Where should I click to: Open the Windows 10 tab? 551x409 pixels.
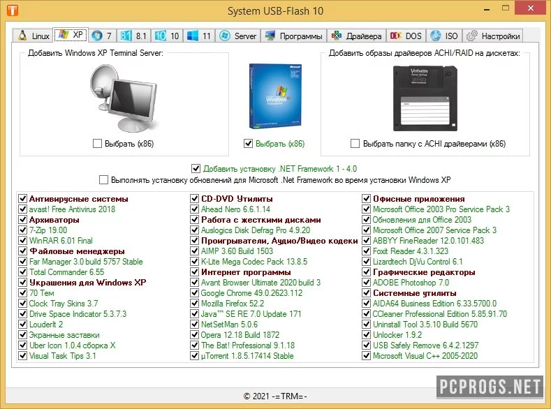point(168,36)
